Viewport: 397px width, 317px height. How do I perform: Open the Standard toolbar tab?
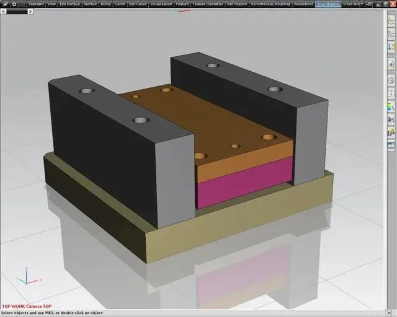coord(36,4)
